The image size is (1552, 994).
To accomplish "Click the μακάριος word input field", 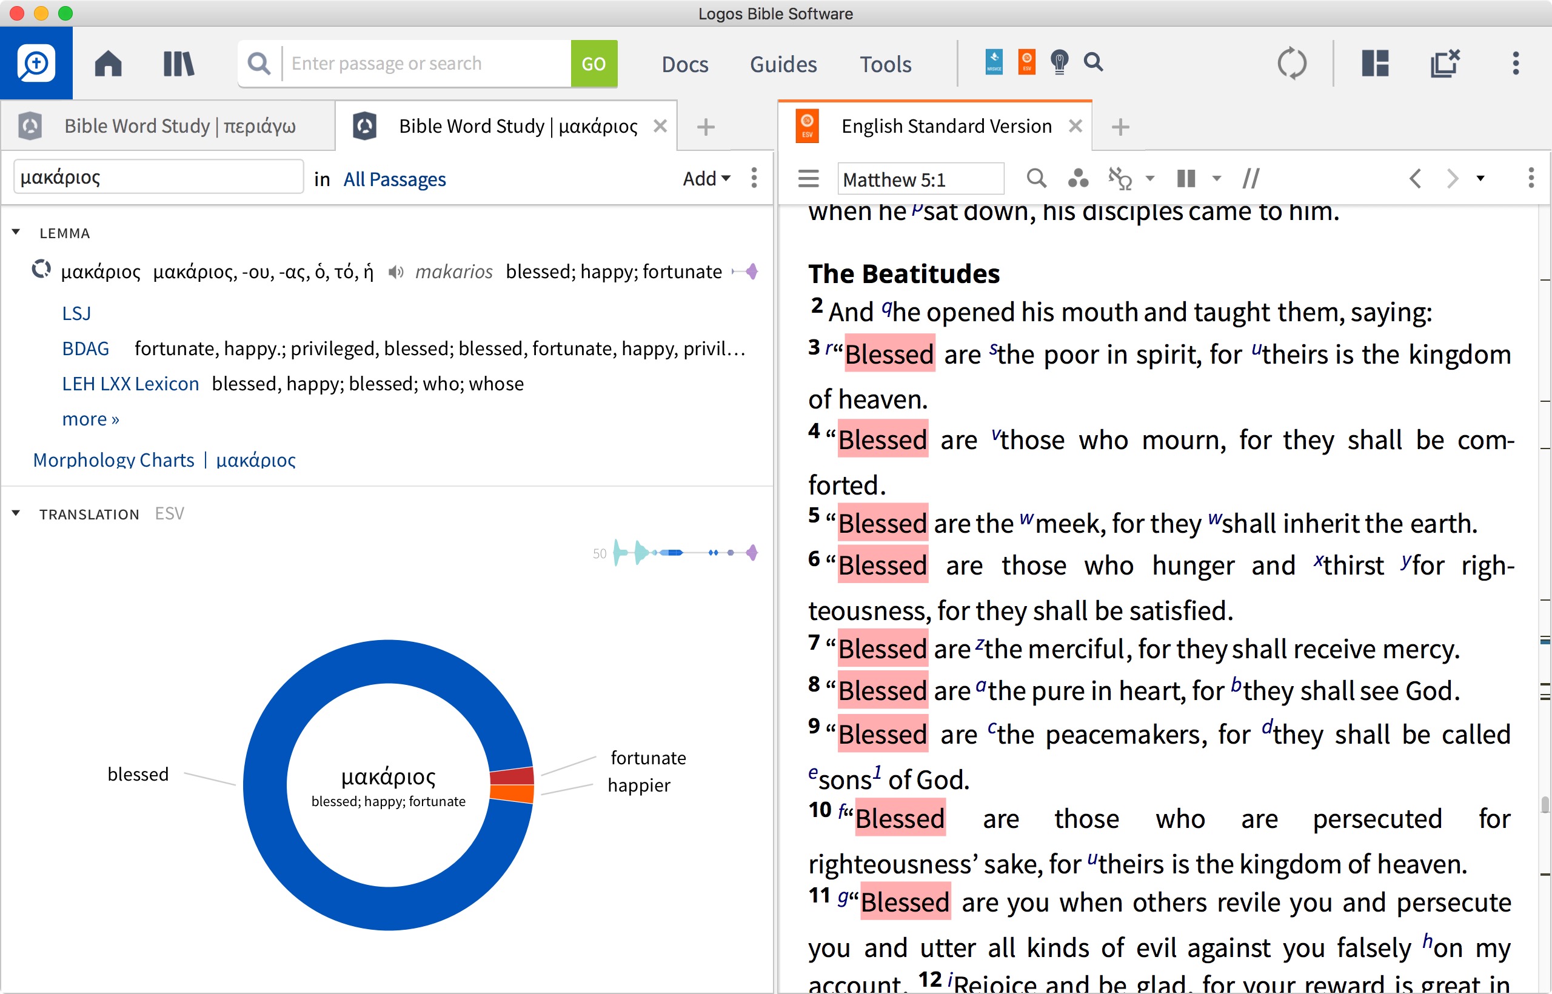I will tap(158, 177).
